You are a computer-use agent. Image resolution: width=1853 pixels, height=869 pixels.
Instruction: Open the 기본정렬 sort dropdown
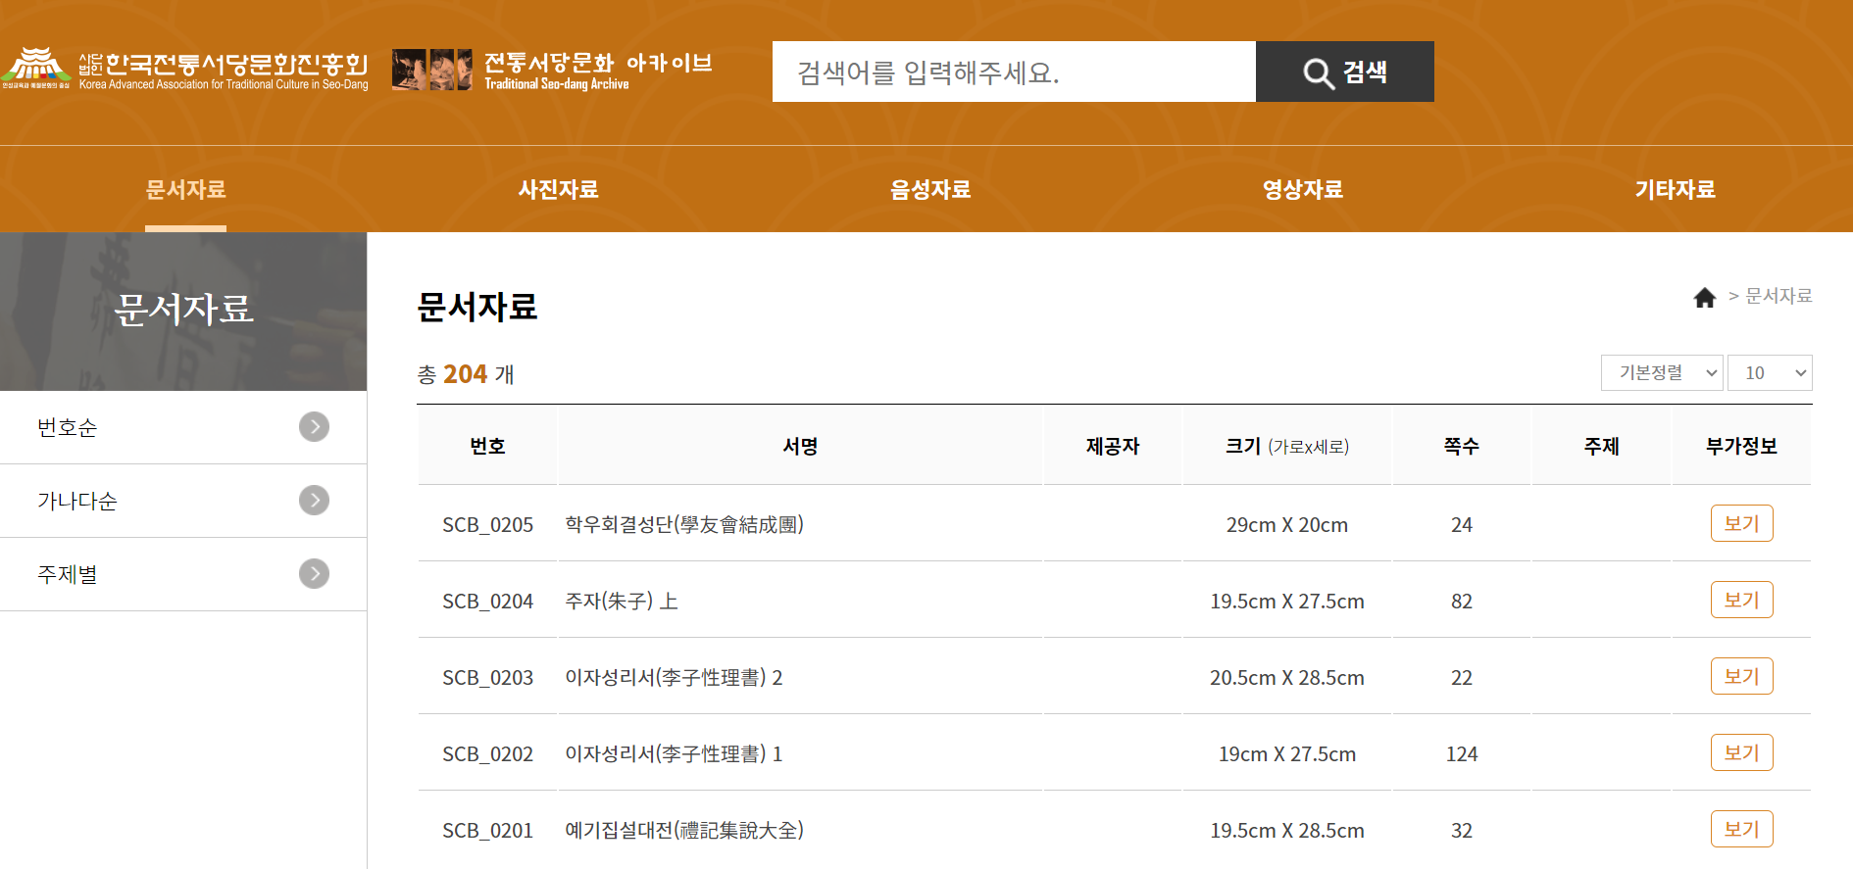pyautogui.click(x=1661, y=373)
